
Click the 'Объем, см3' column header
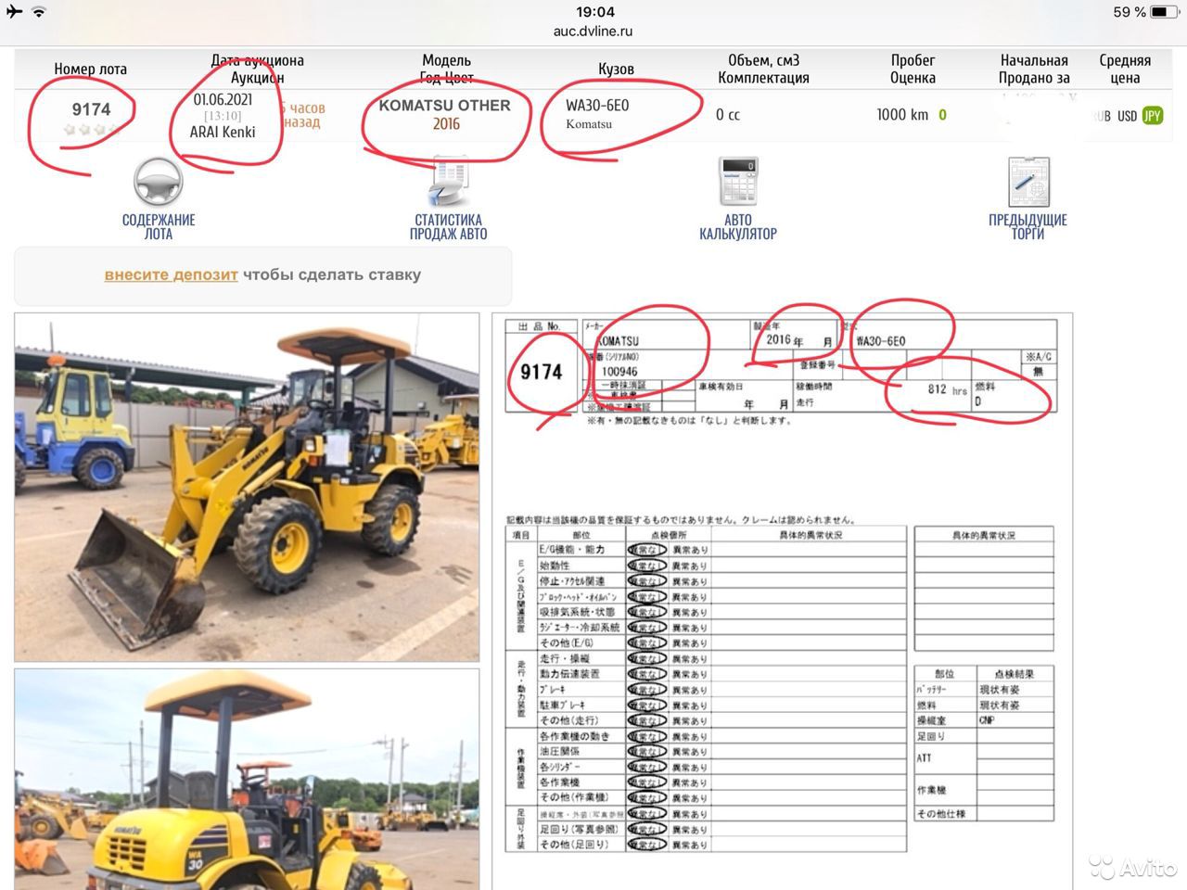point(764,60)
